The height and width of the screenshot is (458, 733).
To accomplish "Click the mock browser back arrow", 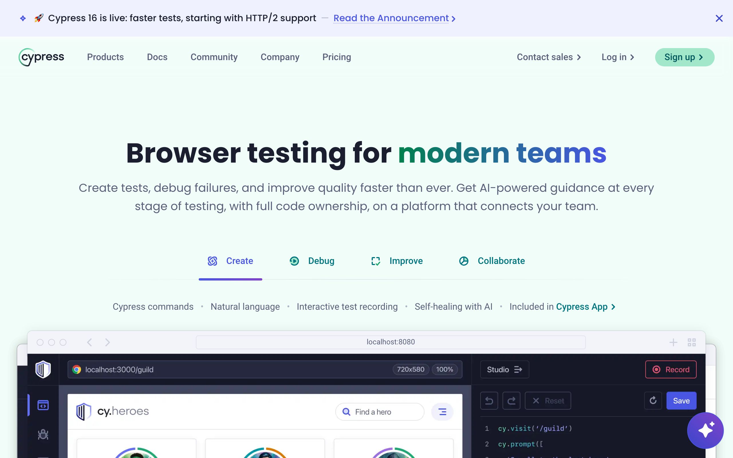I will click(89, 342).
